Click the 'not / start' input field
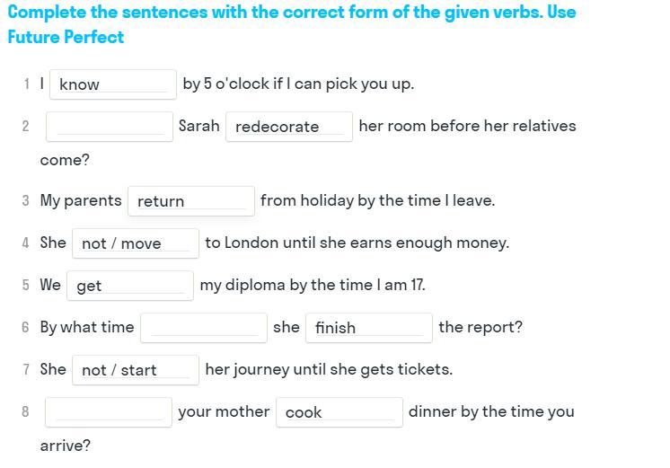This screenshot has height=468, width=670. point(136,370)
